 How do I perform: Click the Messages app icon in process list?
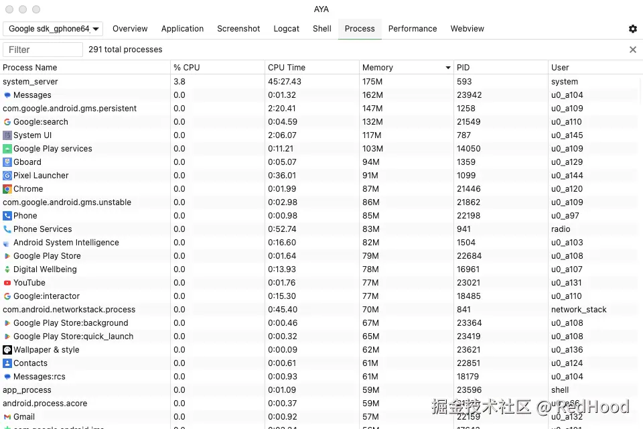[x=7, y=95]
